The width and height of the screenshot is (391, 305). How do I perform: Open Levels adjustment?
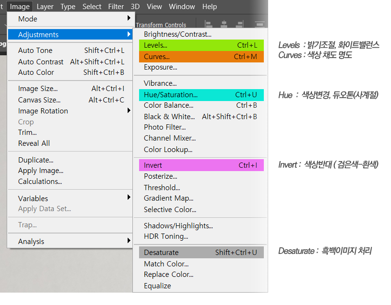click(x=201, y=45)
